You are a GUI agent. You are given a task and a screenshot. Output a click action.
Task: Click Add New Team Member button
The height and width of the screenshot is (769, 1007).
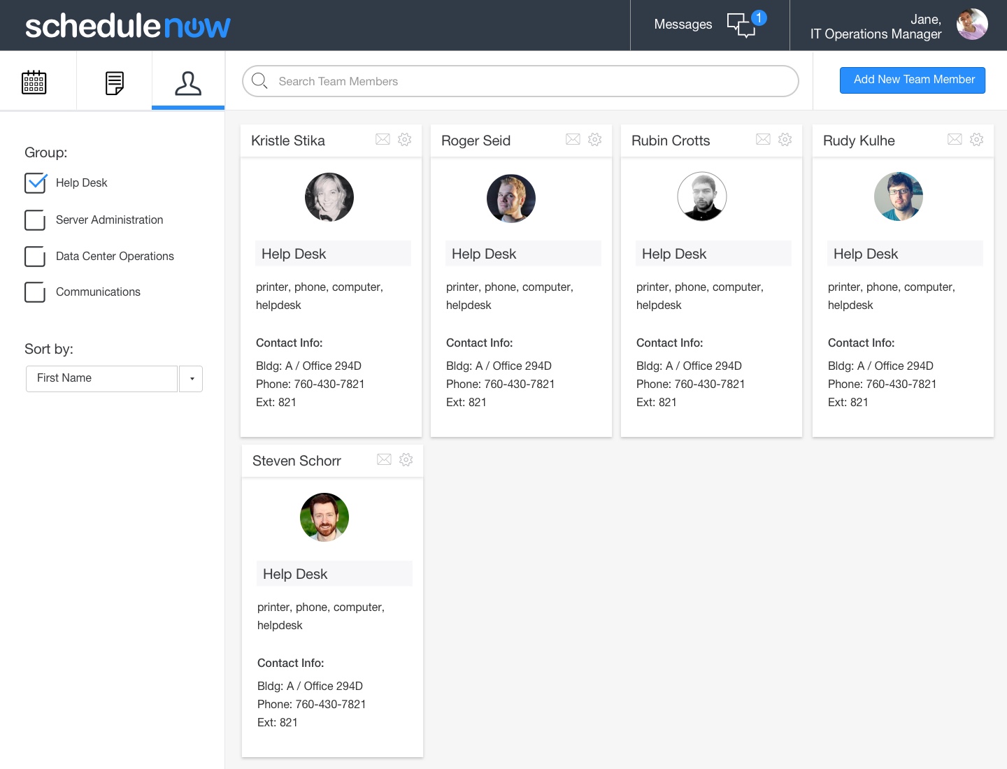pos(913,80)
